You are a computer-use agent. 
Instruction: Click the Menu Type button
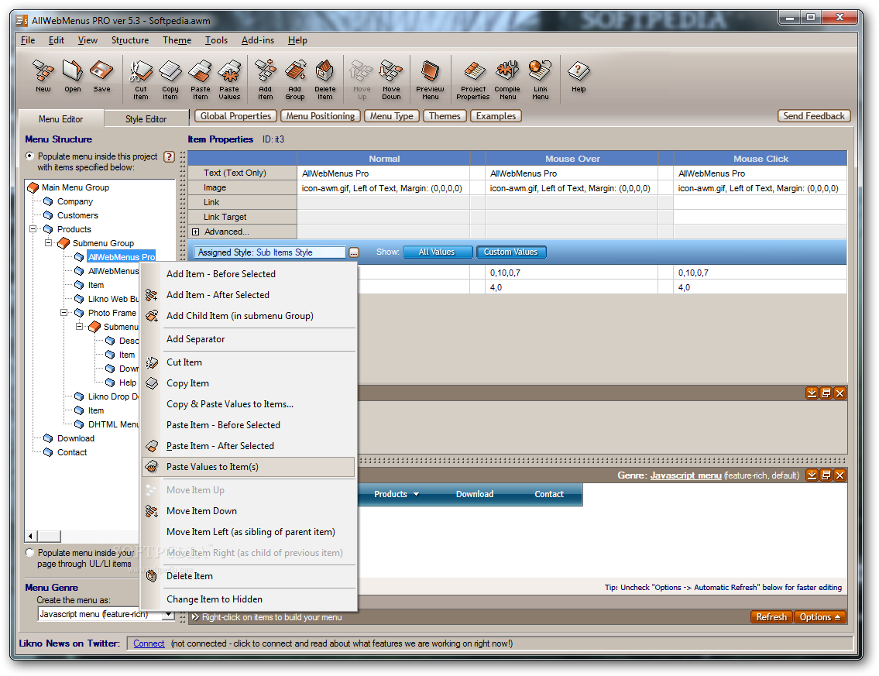[391, 116]
